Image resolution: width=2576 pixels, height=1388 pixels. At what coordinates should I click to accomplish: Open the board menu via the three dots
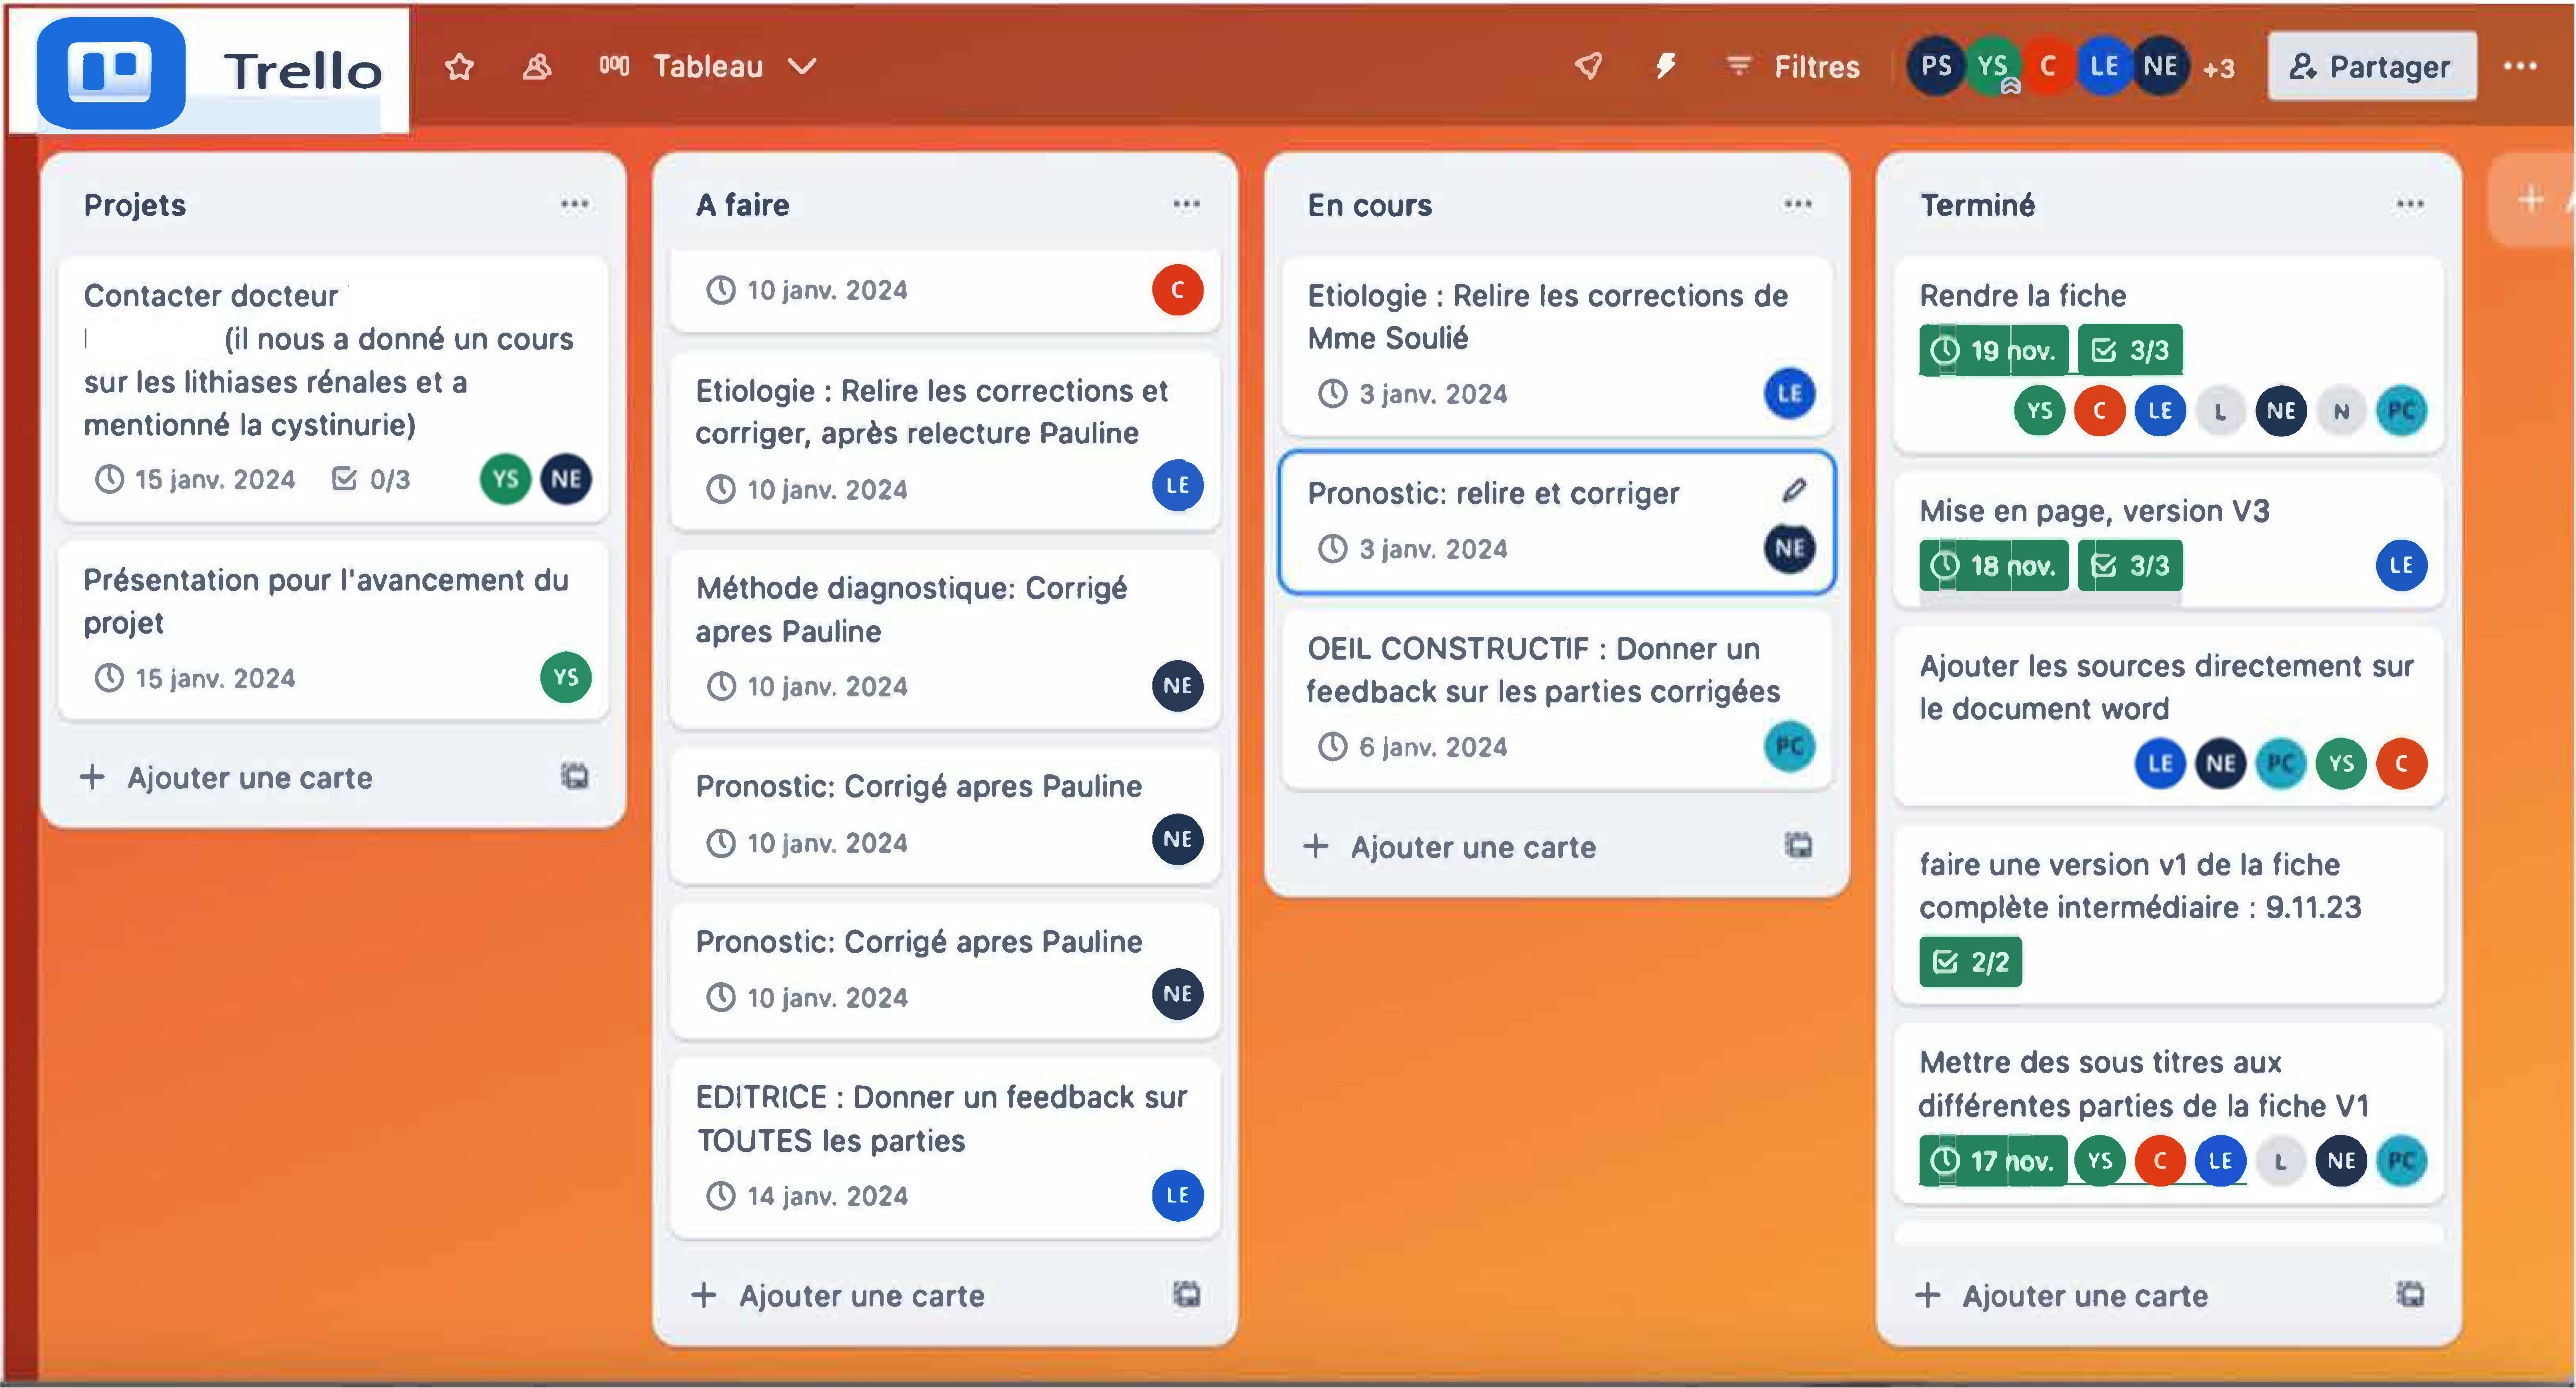2520,67
